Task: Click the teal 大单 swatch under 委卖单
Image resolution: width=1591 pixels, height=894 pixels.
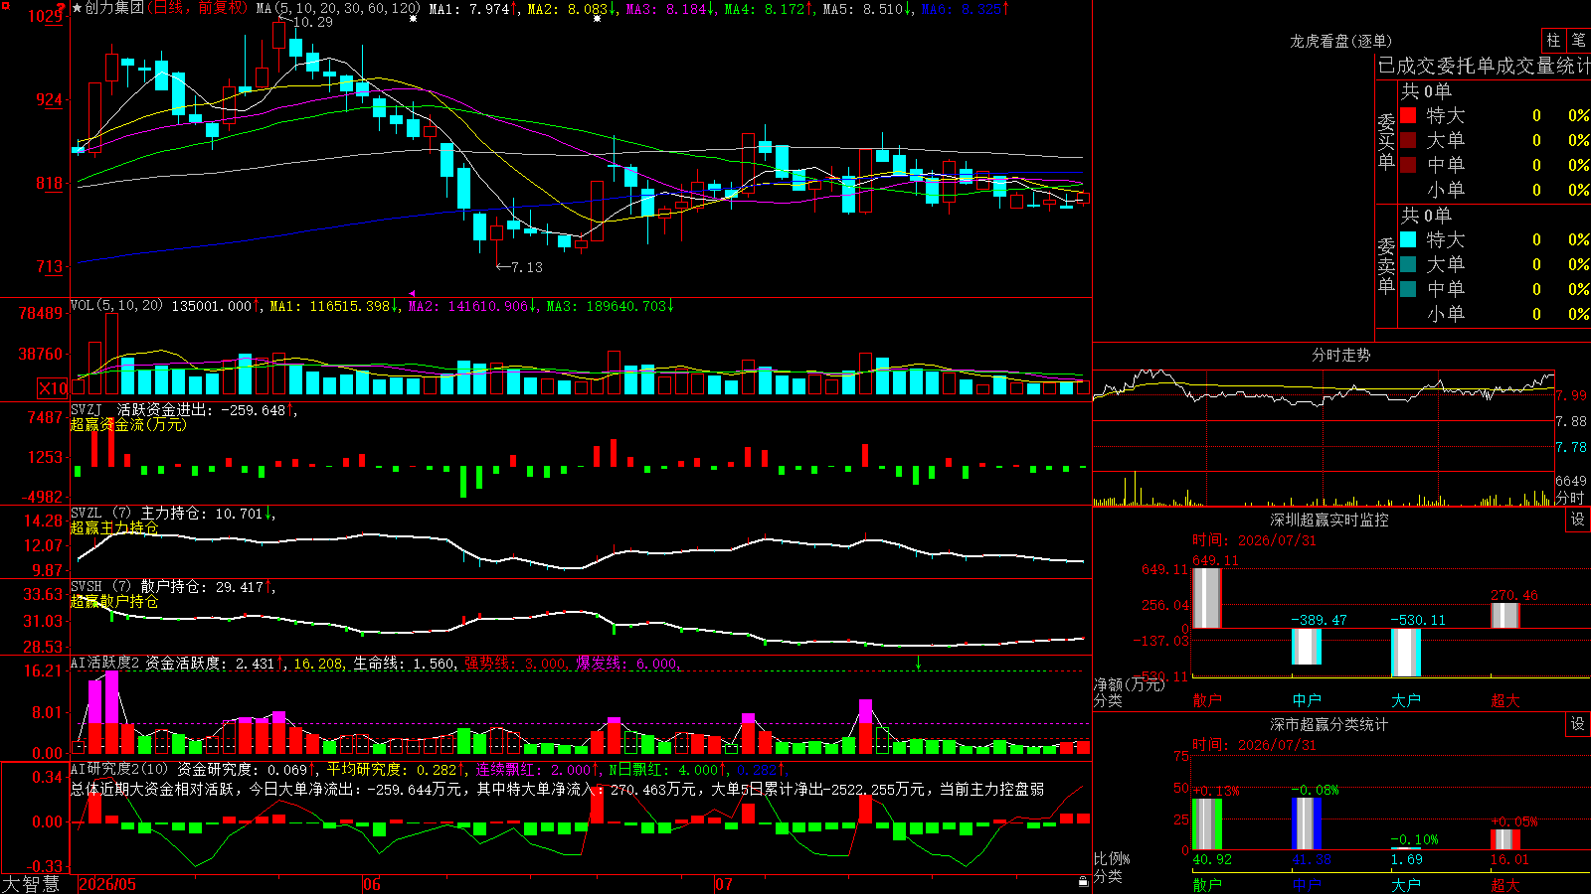Action: [1408, 264]
